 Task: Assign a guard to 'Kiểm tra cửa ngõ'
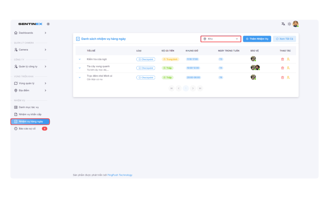[x=288, y=59]
